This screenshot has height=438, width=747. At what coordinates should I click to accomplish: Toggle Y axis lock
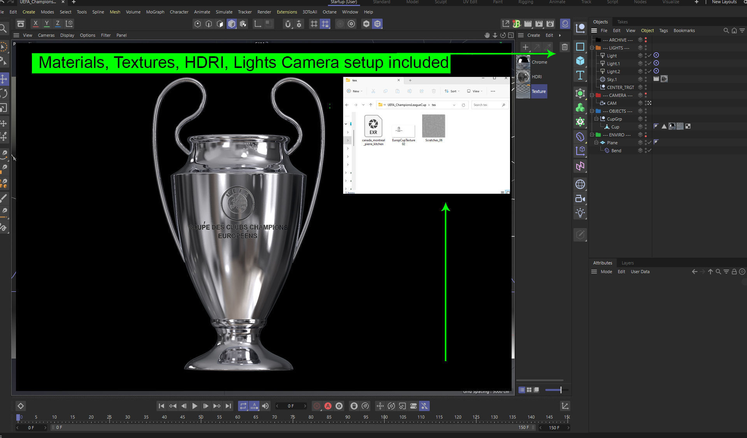pyautogui.click(x=47, y=23)
